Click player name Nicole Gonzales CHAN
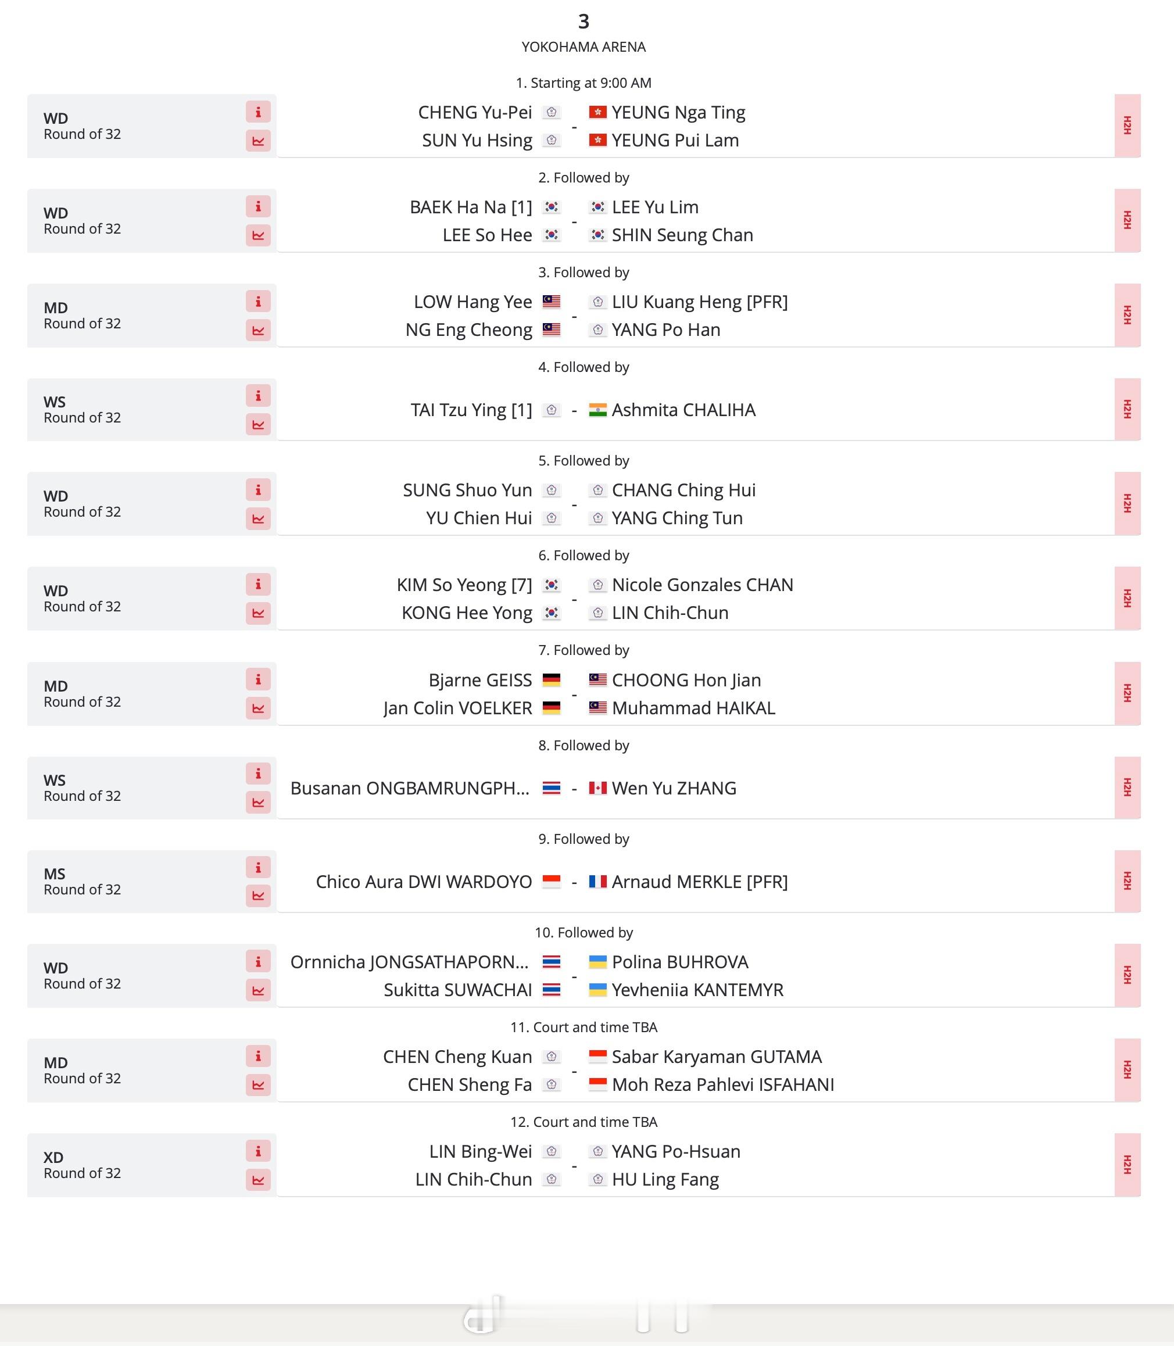This screenshot has width=1174, height=1346. [x=702, y=585]
